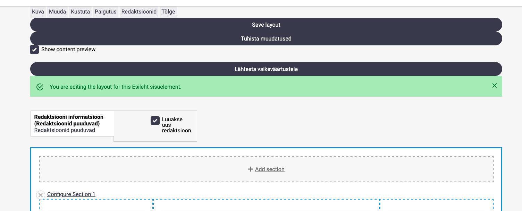
Task: Click the plus icon beside Add section
Action: [250, 169]
